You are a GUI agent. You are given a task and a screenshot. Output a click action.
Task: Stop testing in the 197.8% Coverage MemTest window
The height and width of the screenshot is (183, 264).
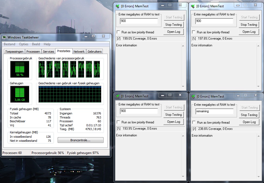click(249, 25)
